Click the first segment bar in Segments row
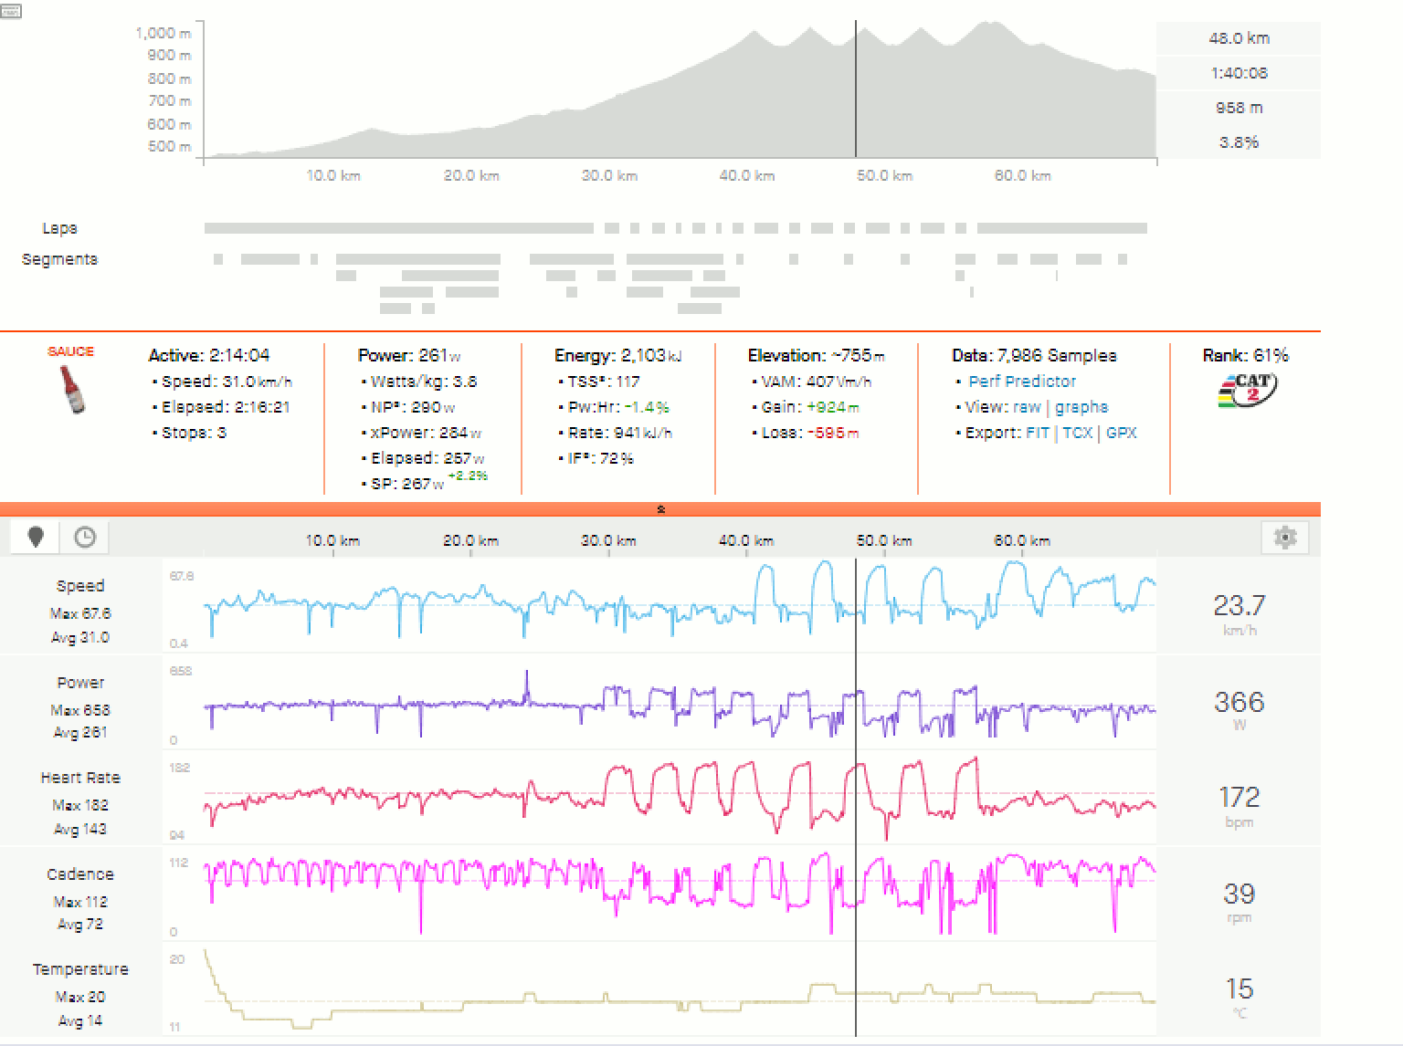The image size is (1403, 1046). [218, 259]
